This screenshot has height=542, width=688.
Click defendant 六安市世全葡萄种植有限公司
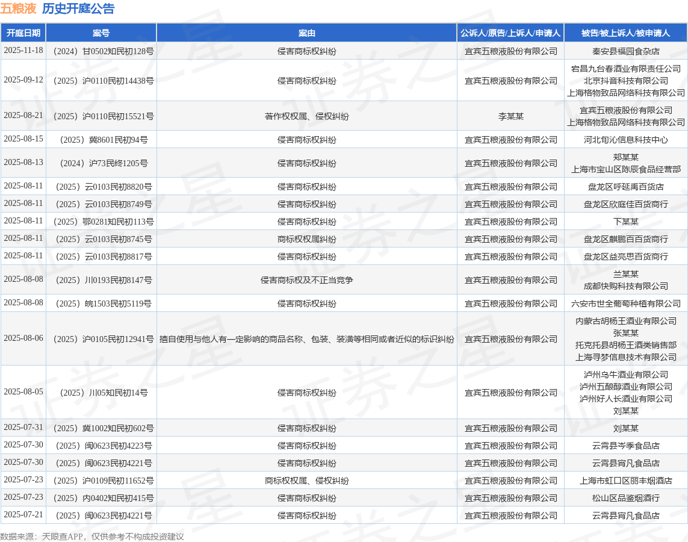click(625, 304)
